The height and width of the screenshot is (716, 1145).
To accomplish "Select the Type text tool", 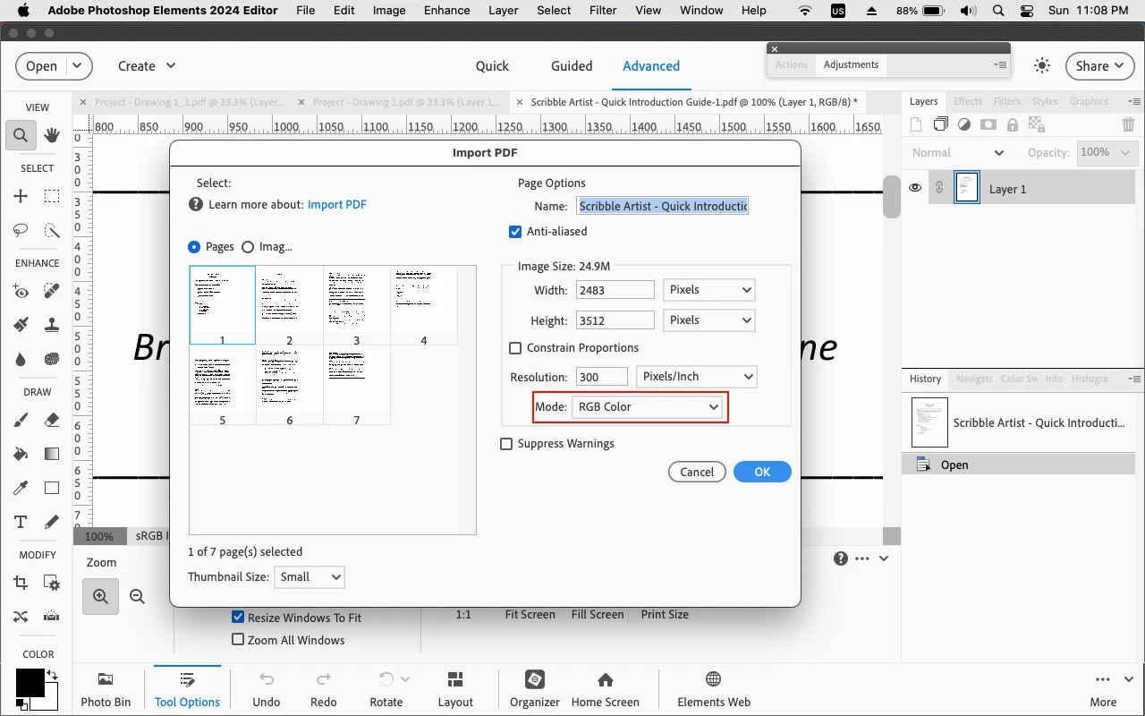I will (21, 522).
